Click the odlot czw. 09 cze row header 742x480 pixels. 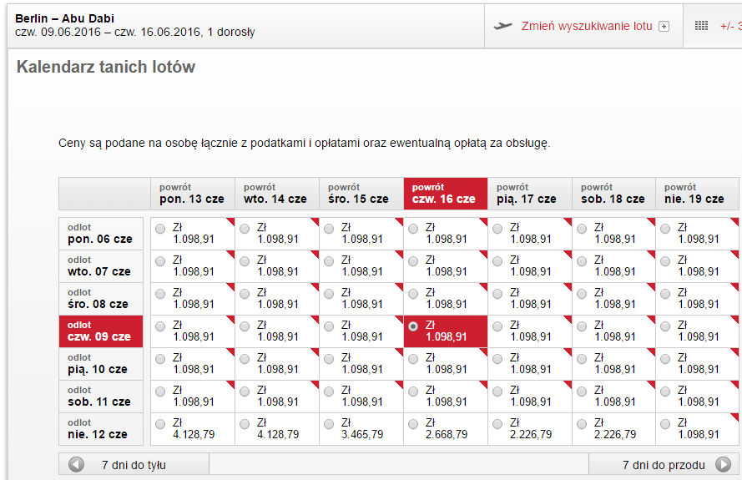point(101,331)
